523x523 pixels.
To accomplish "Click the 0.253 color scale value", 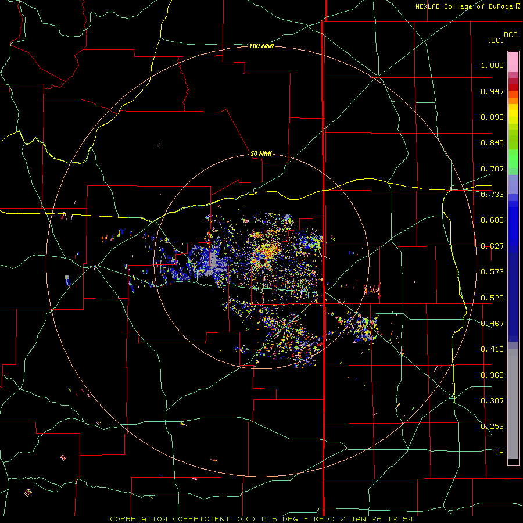I will tap(492, 427).
